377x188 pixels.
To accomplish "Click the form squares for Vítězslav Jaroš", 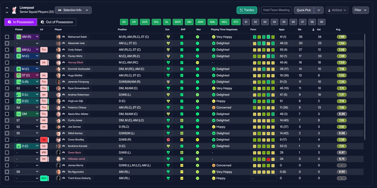I will click(x=264, y=159).
